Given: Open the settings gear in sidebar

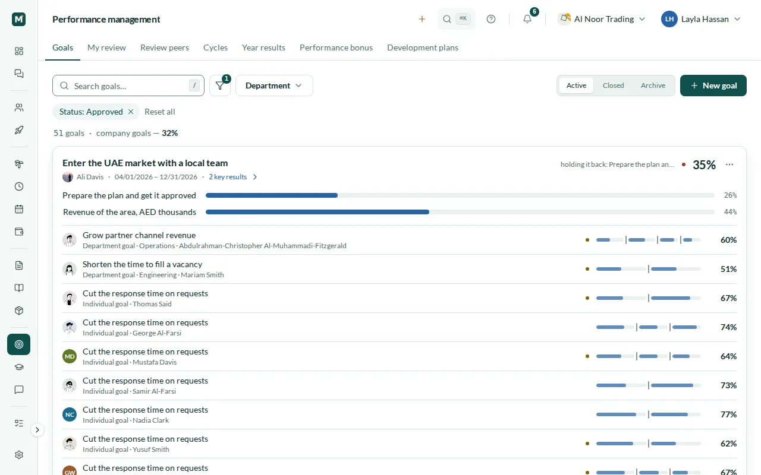Looking at the screenshot, I should [x=19, y=455].
